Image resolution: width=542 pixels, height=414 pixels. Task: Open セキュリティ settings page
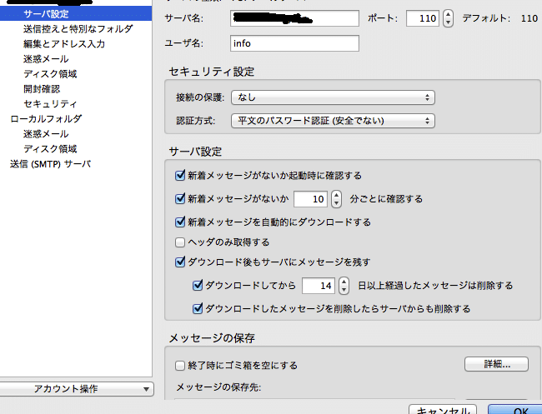(50, 104)
